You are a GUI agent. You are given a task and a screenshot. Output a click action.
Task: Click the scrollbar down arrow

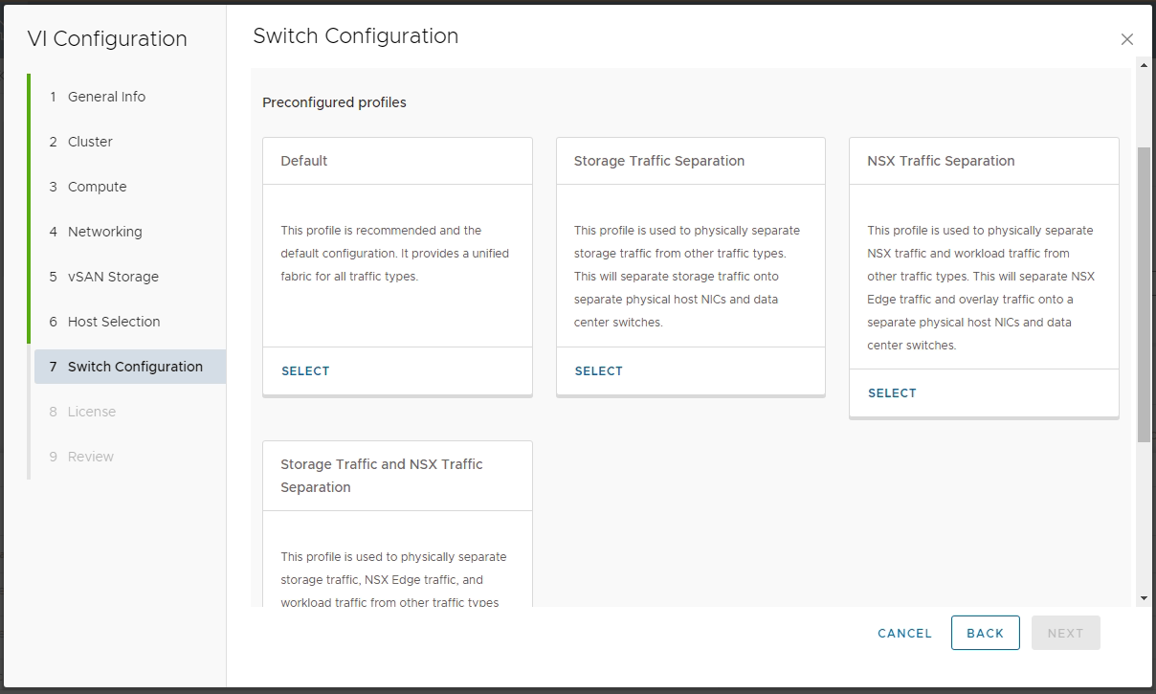tap(1144, 598)
